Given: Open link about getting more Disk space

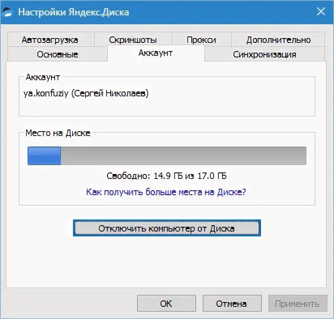Looking at the screenshot, I should click(166, 192).
